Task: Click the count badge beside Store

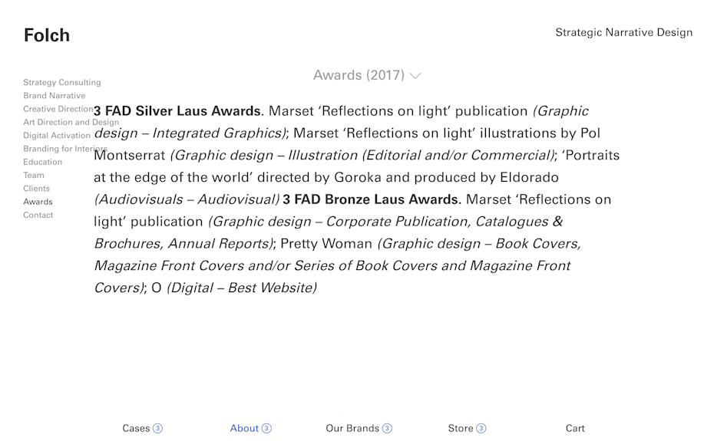Action: [481, 429]
